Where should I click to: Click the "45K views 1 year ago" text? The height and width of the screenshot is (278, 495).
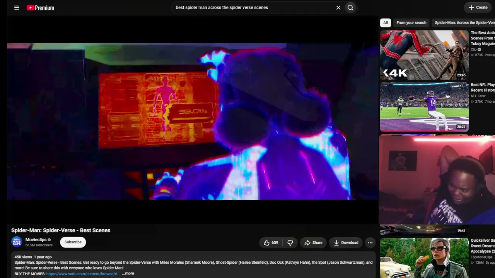[x=33, y=257]
